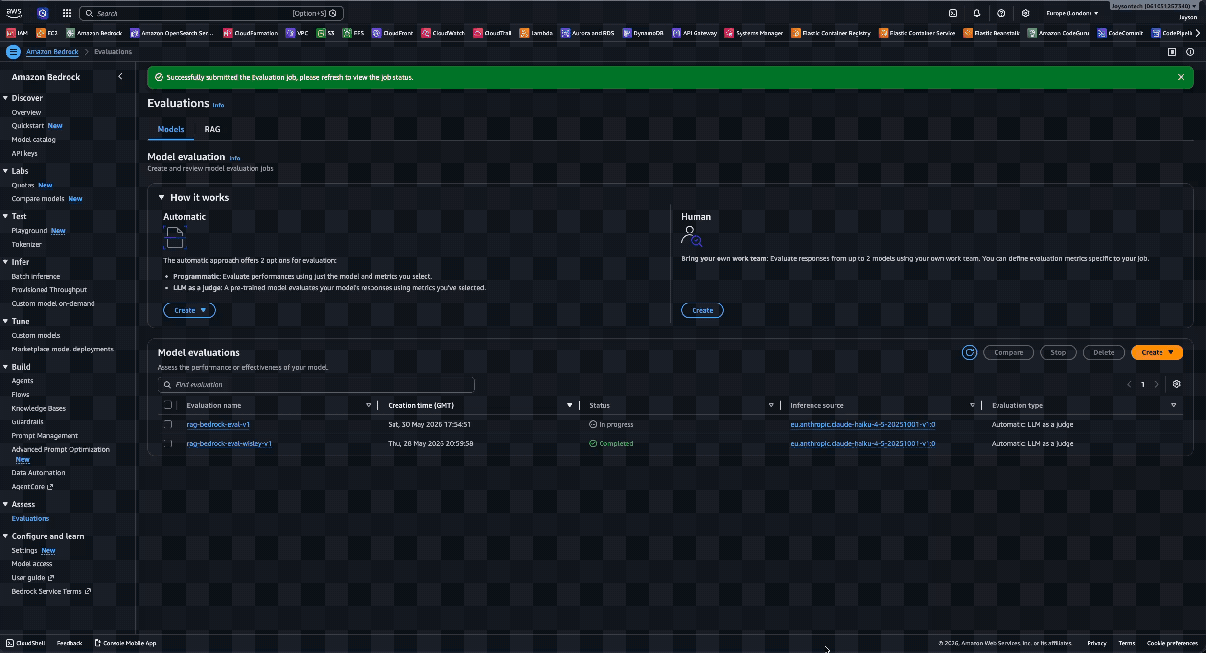Open table preferences gear icon
Screen dimensions: 1206x653
click(x=1177, y=384)
